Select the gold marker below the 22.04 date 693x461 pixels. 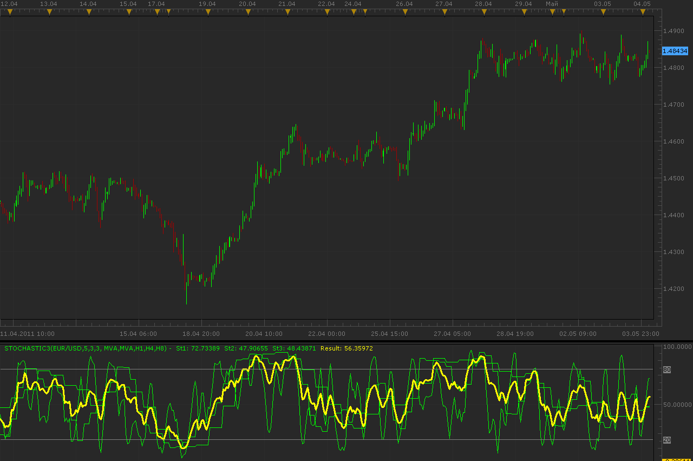tap(326, 11)
